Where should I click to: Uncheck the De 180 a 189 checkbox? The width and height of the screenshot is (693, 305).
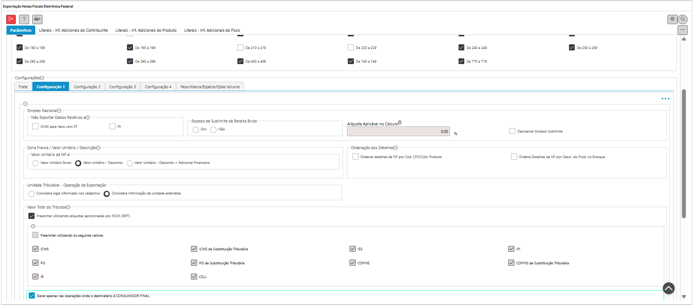tap(20, 48)
